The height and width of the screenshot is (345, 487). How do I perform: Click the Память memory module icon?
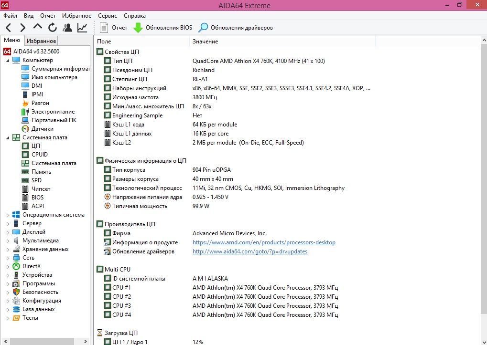[x=25, y=172]
